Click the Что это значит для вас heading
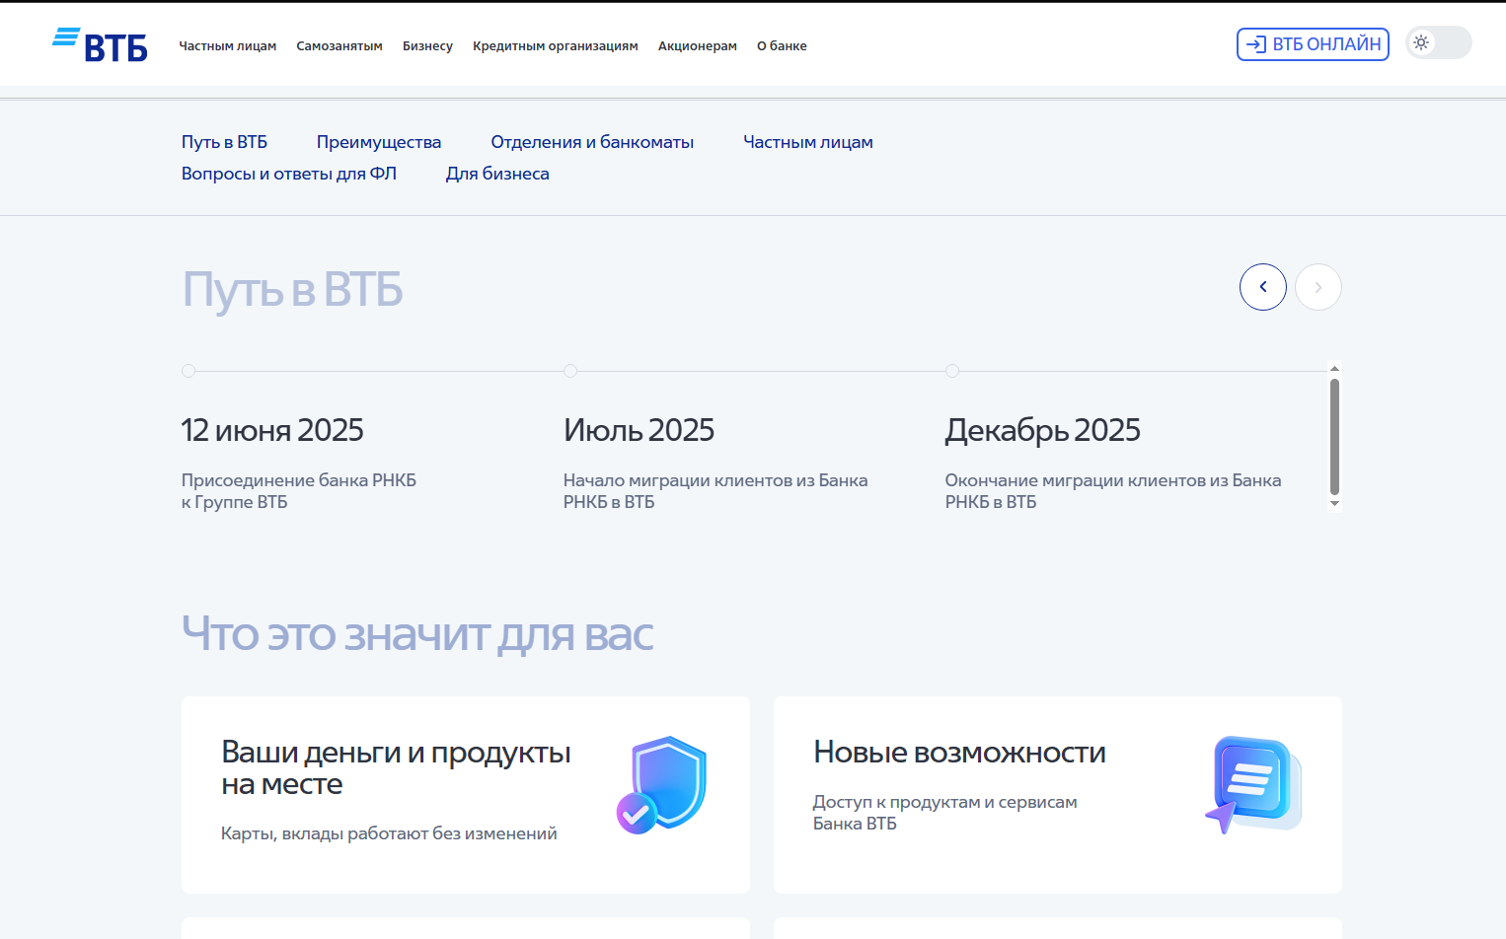 click(x=417, y=634)
